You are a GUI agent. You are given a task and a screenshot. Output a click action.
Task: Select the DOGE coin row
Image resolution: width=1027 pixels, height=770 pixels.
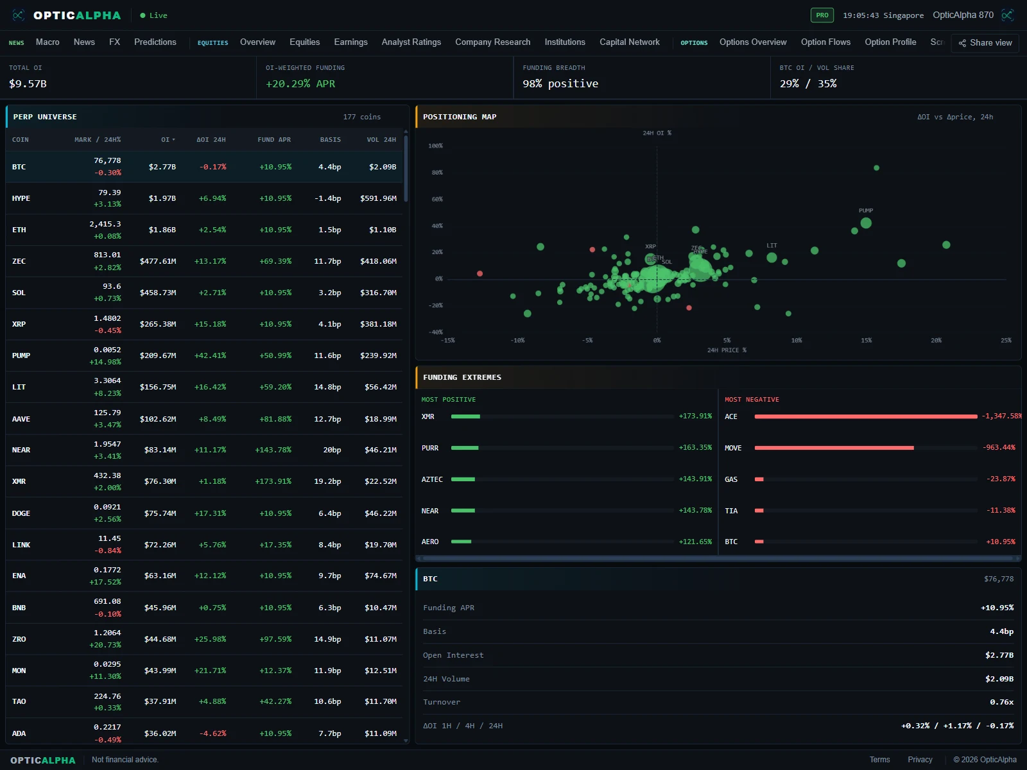click(x=204, y=513)
